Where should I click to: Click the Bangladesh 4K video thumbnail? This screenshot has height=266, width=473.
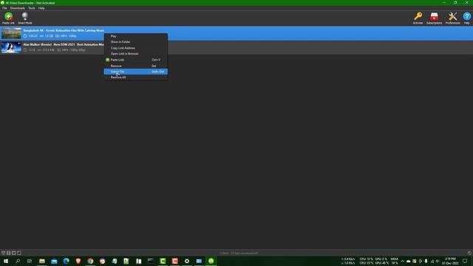(x=12, y=33)
